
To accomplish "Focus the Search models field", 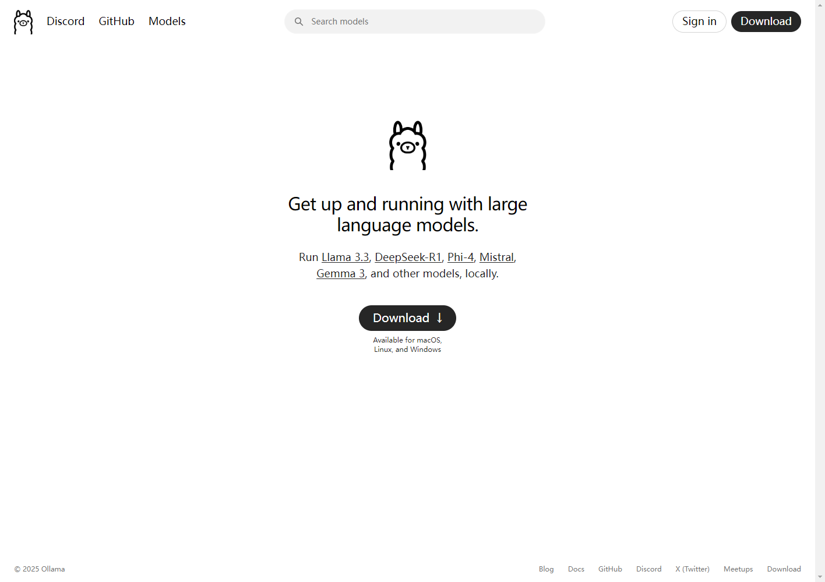I will [415, 22].
